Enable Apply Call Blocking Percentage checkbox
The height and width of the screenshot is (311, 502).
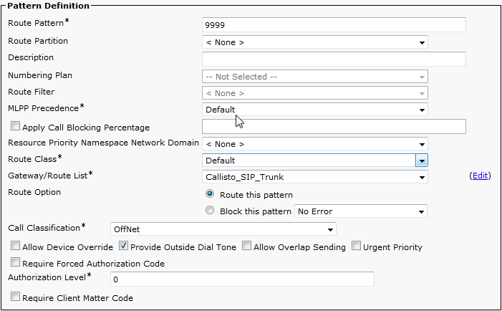pyautogui.click(x=15, y=126)
